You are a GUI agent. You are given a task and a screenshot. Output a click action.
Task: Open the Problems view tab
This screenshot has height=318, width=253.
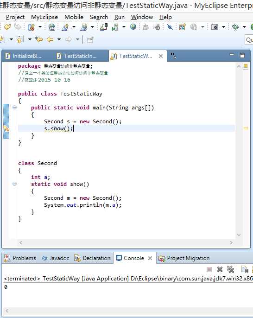click(x=20, y=258)
